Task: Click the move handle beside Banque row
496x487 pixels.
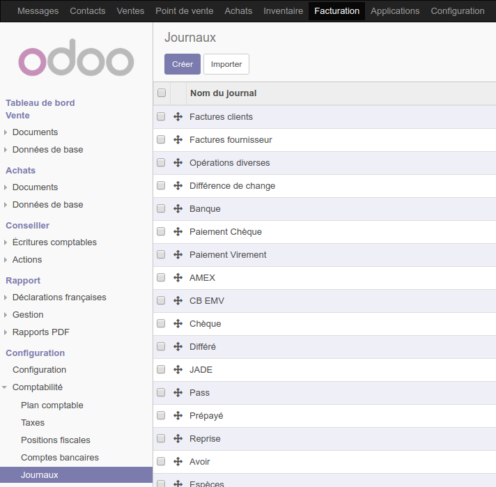Action: coord(178,209)
